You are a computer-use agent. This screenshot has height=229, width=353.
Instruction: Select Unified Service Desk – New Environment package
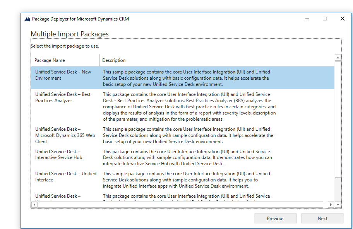[183, 78]
